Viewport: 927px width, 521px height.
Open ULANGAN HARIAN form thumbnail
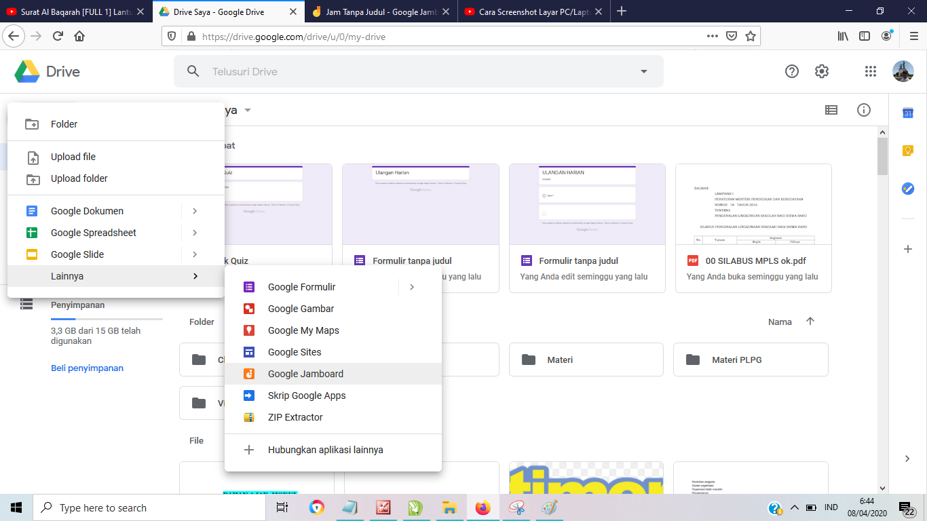587,204
